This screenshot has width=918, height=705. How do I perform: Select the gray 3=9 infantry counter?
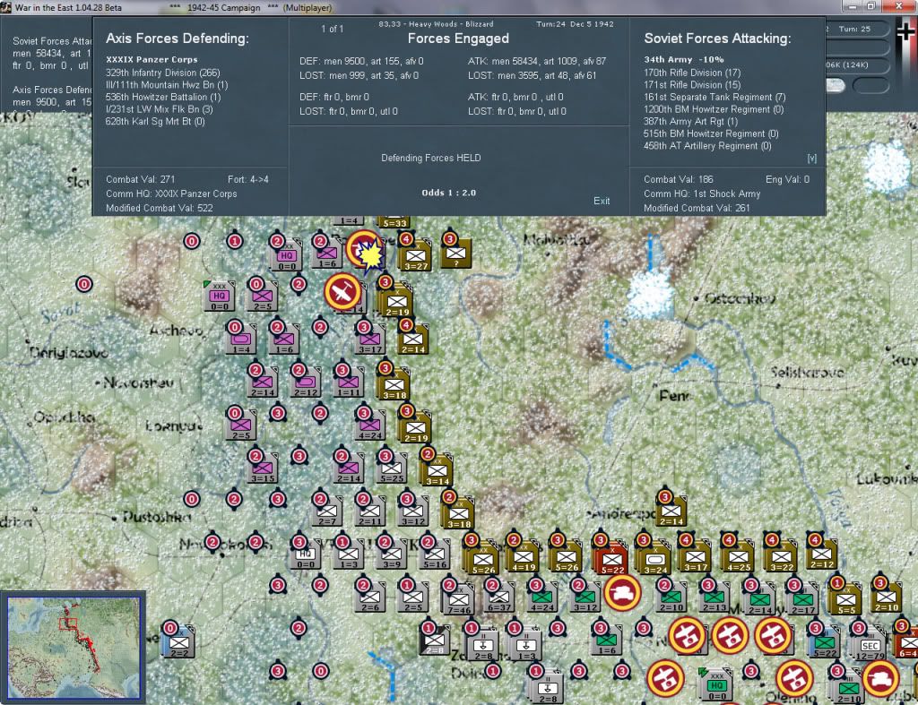coord(392,554)
